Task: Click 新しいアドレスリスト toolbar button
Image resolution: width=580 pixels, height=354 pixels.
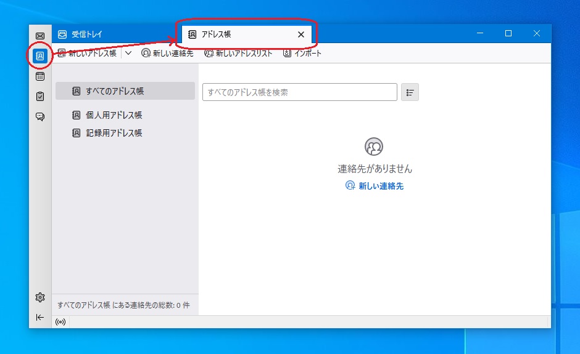Action: coord(238,54)
